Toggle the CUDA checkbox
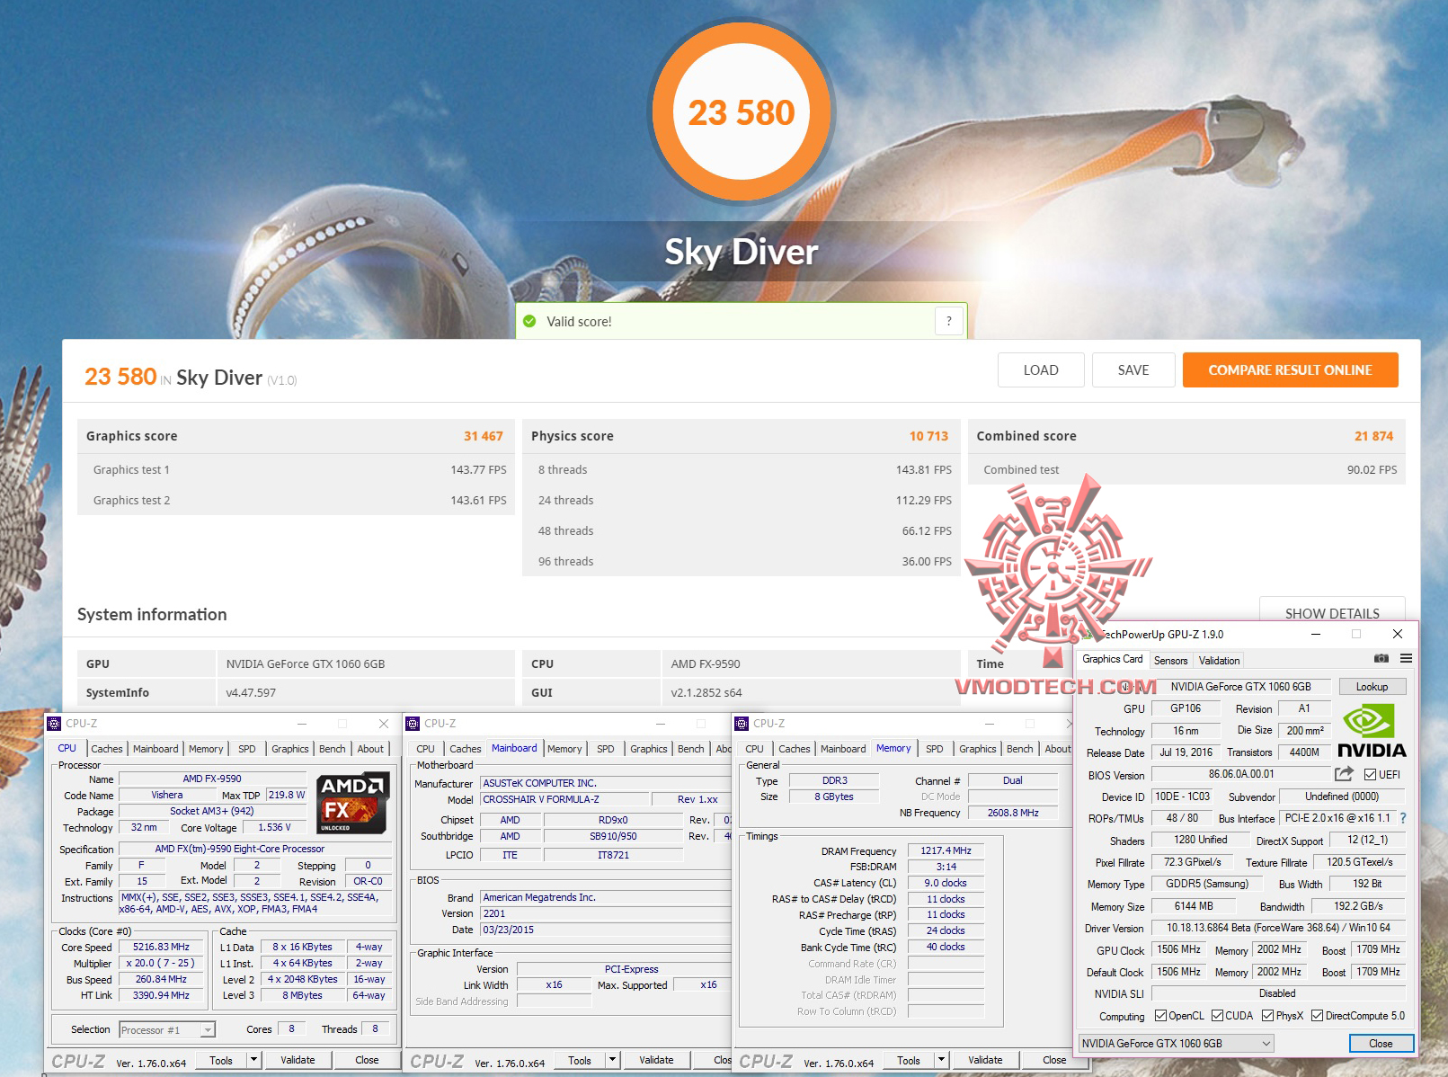The height and width of the screenshot is (1077, 1448). [1217, 1016]
